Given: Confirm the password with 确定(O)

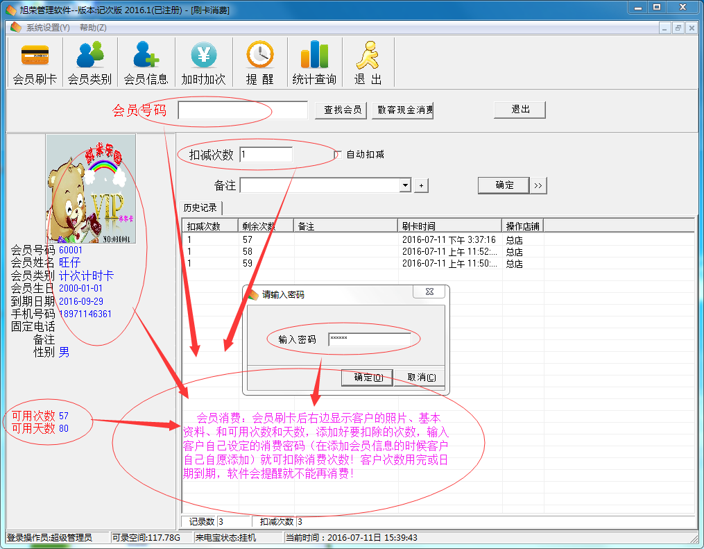Looking at the screenshot, I should pos(366,378).
